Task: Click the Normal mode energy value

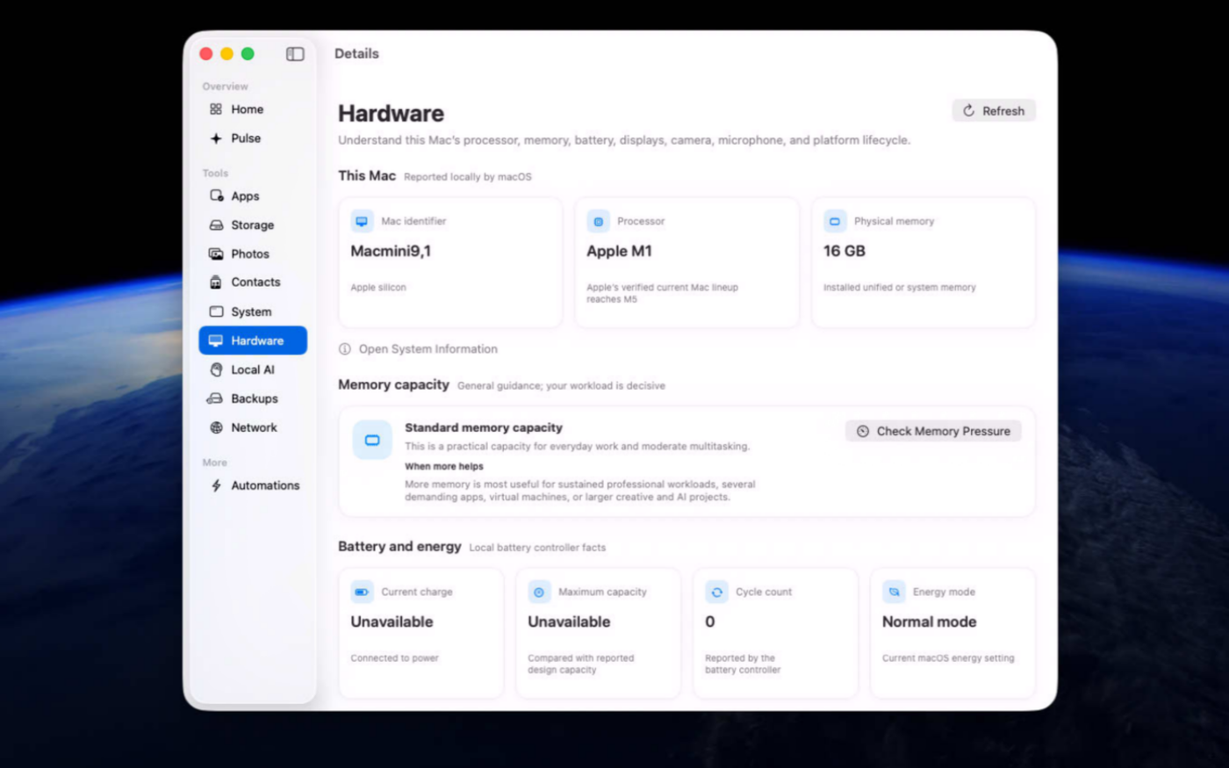Action: pos(929,621)
